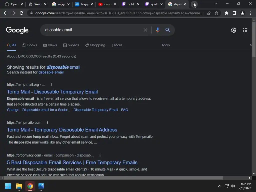Click the padlock site info icon
The width and height of the screenshot is (256, 192).
click(31, 13)
